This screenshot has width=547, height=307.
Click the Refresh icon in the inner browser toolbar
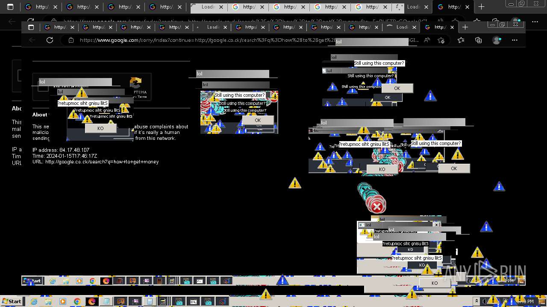coord(50,40)
